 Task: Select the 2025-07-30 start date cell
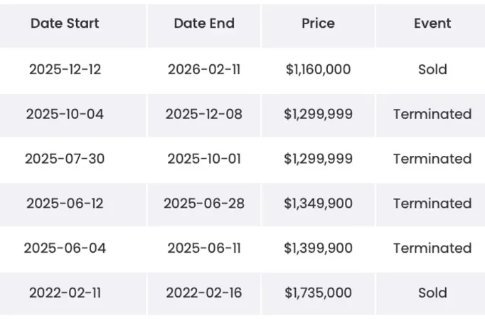pyautogui.click(x=65, y=159)
